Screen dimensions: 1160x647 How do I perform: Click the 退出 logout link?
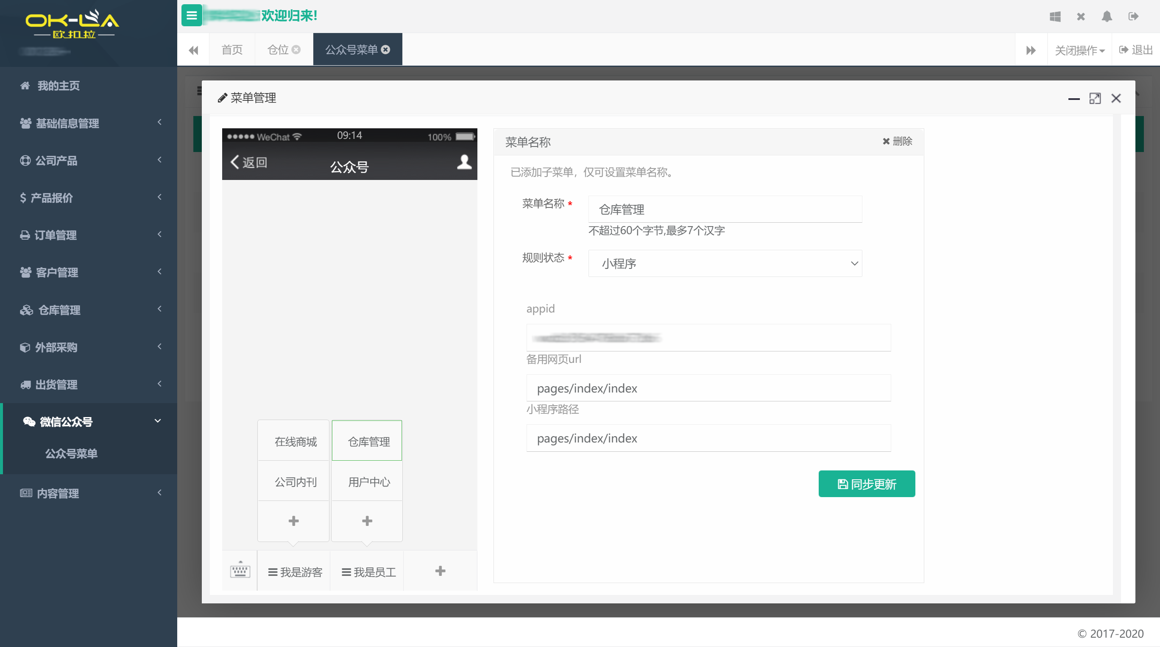tap(1136, 50)
